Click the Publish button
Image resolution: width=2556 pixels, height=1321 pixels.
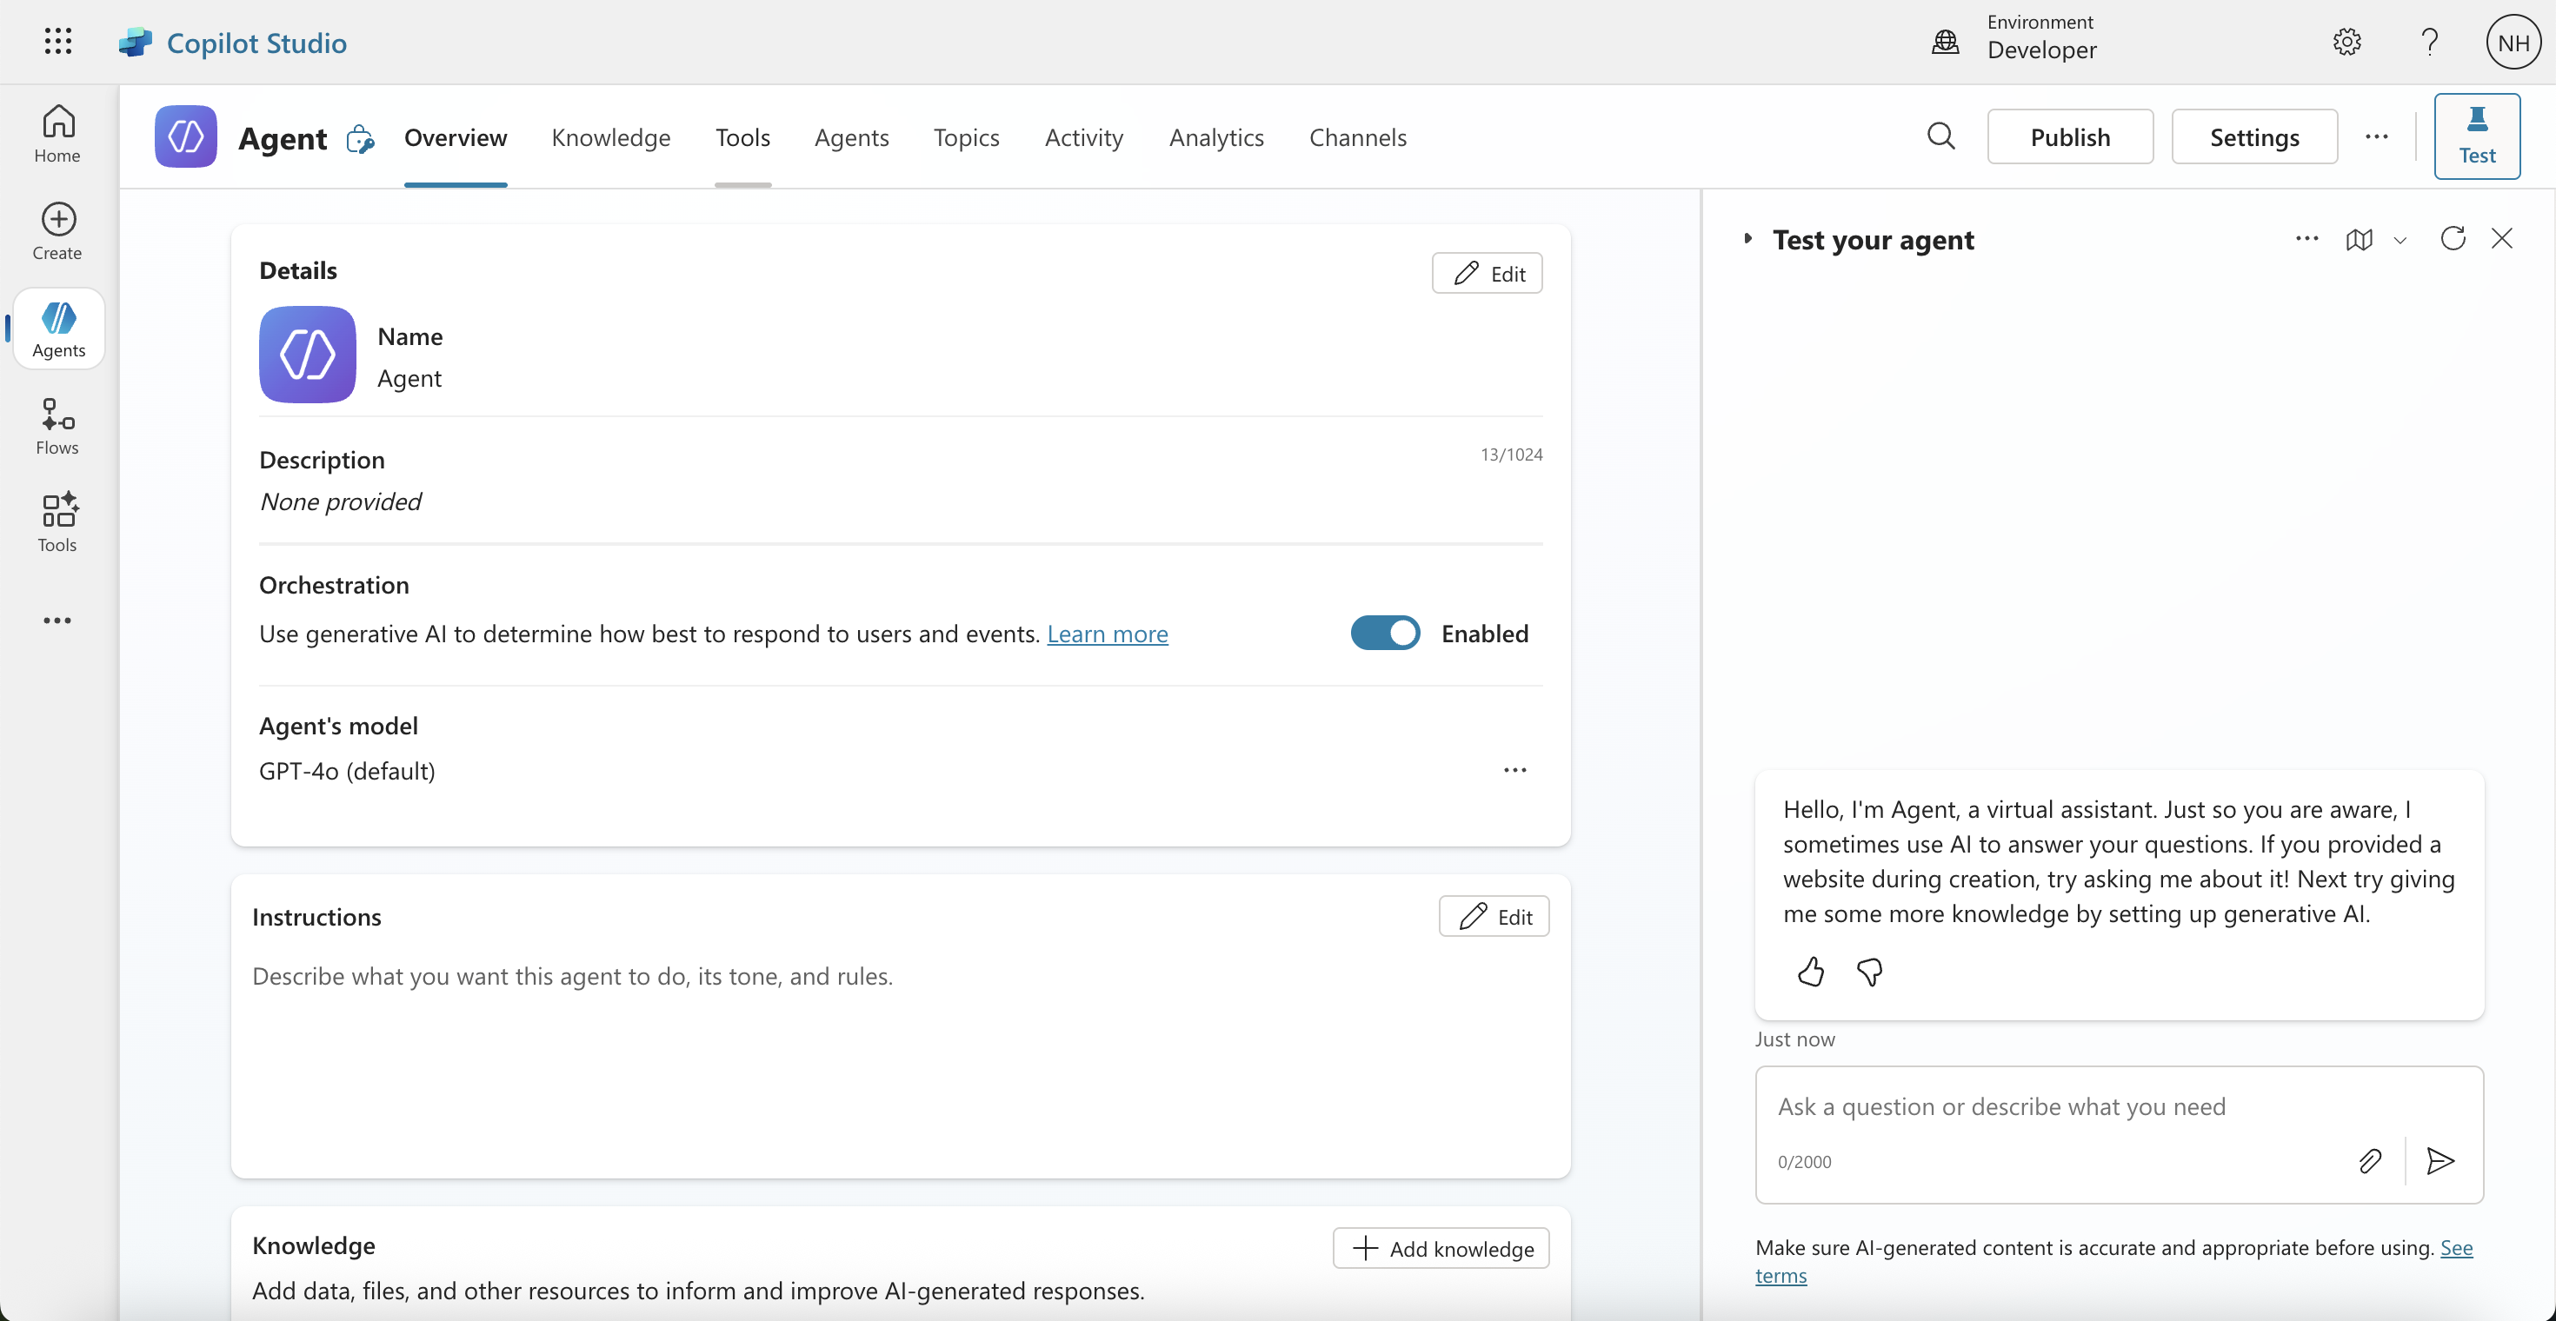[x=2070, y=136]
